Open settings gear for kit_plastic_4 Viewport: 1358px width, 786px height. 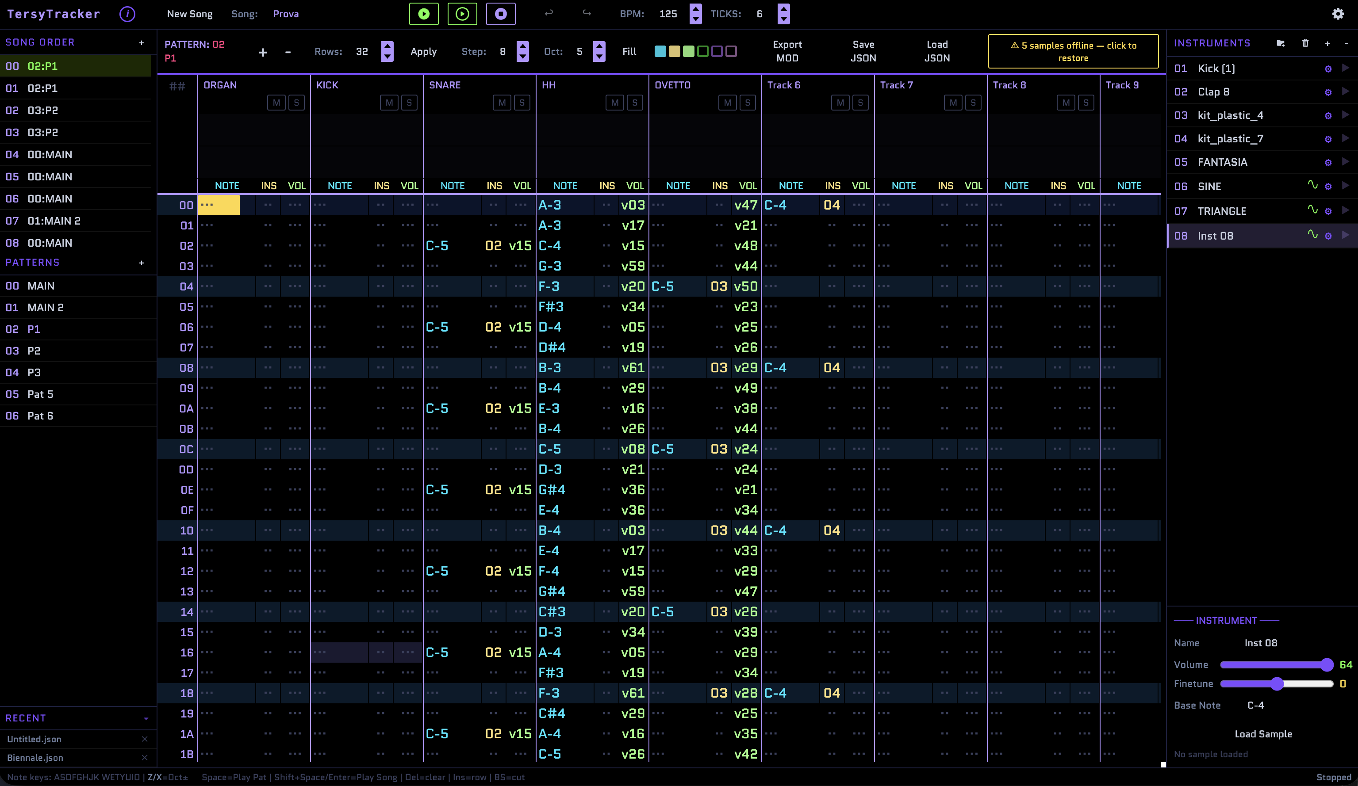coord(1328,116)
